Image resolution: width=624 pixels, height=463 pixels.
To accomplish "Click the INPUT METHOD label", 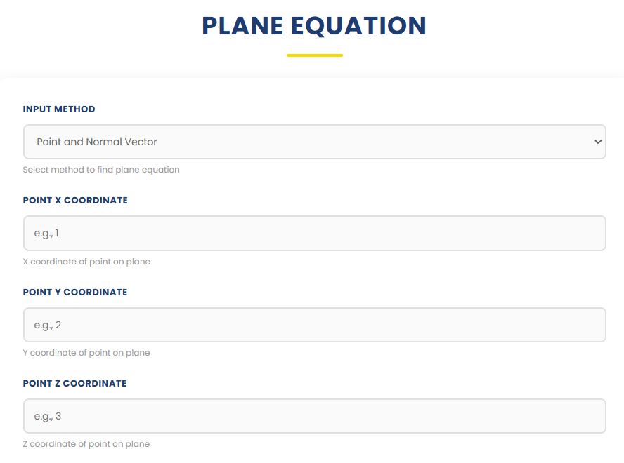I will click(x=59, y=109).
